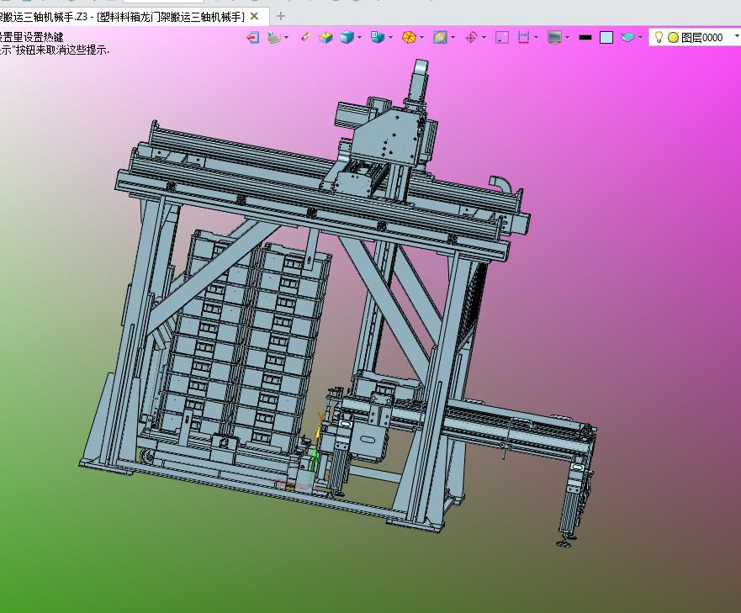The width and height of the screenshot is (741, 613).
Task: Click the blue dimension measure icon
Action: tap(523, 37)
